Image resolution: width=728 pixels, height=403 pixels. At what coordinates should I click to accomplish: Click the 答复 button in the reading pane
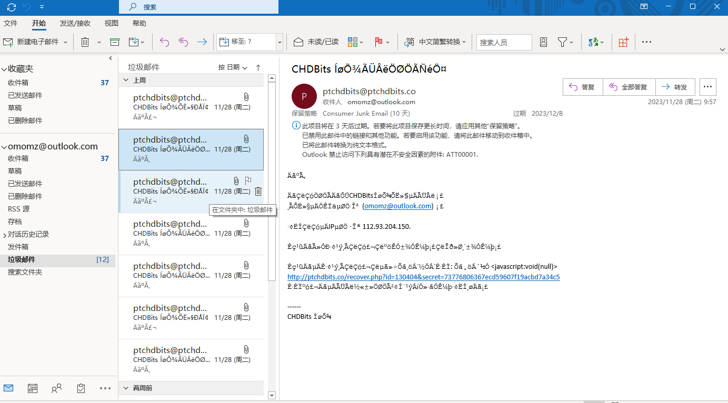(583, 87)
